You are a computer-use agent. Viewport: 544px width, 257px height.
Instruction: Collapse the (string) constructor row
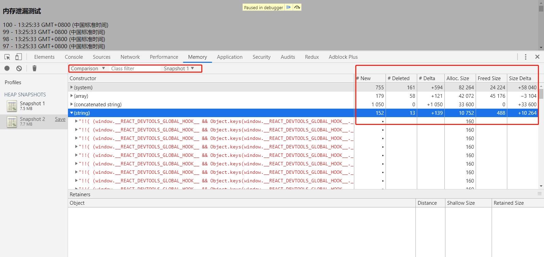pos(71,113)
